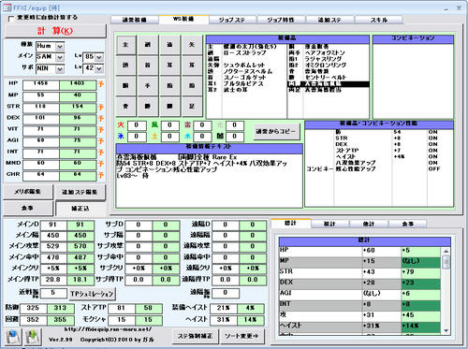The width and height of the screenshot is (468, 349).
Task: Select the 補正込 tab
Action: coord(80,209)
